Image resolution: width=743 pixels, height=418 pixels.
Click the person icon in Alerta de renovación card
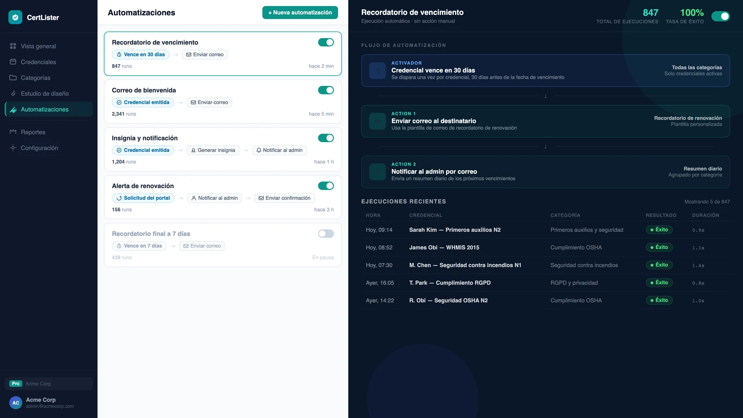click(x=194, y=198)
